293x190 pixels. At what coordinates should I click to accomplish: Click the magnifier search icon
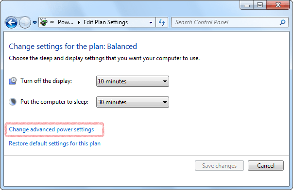pos(282,23)
